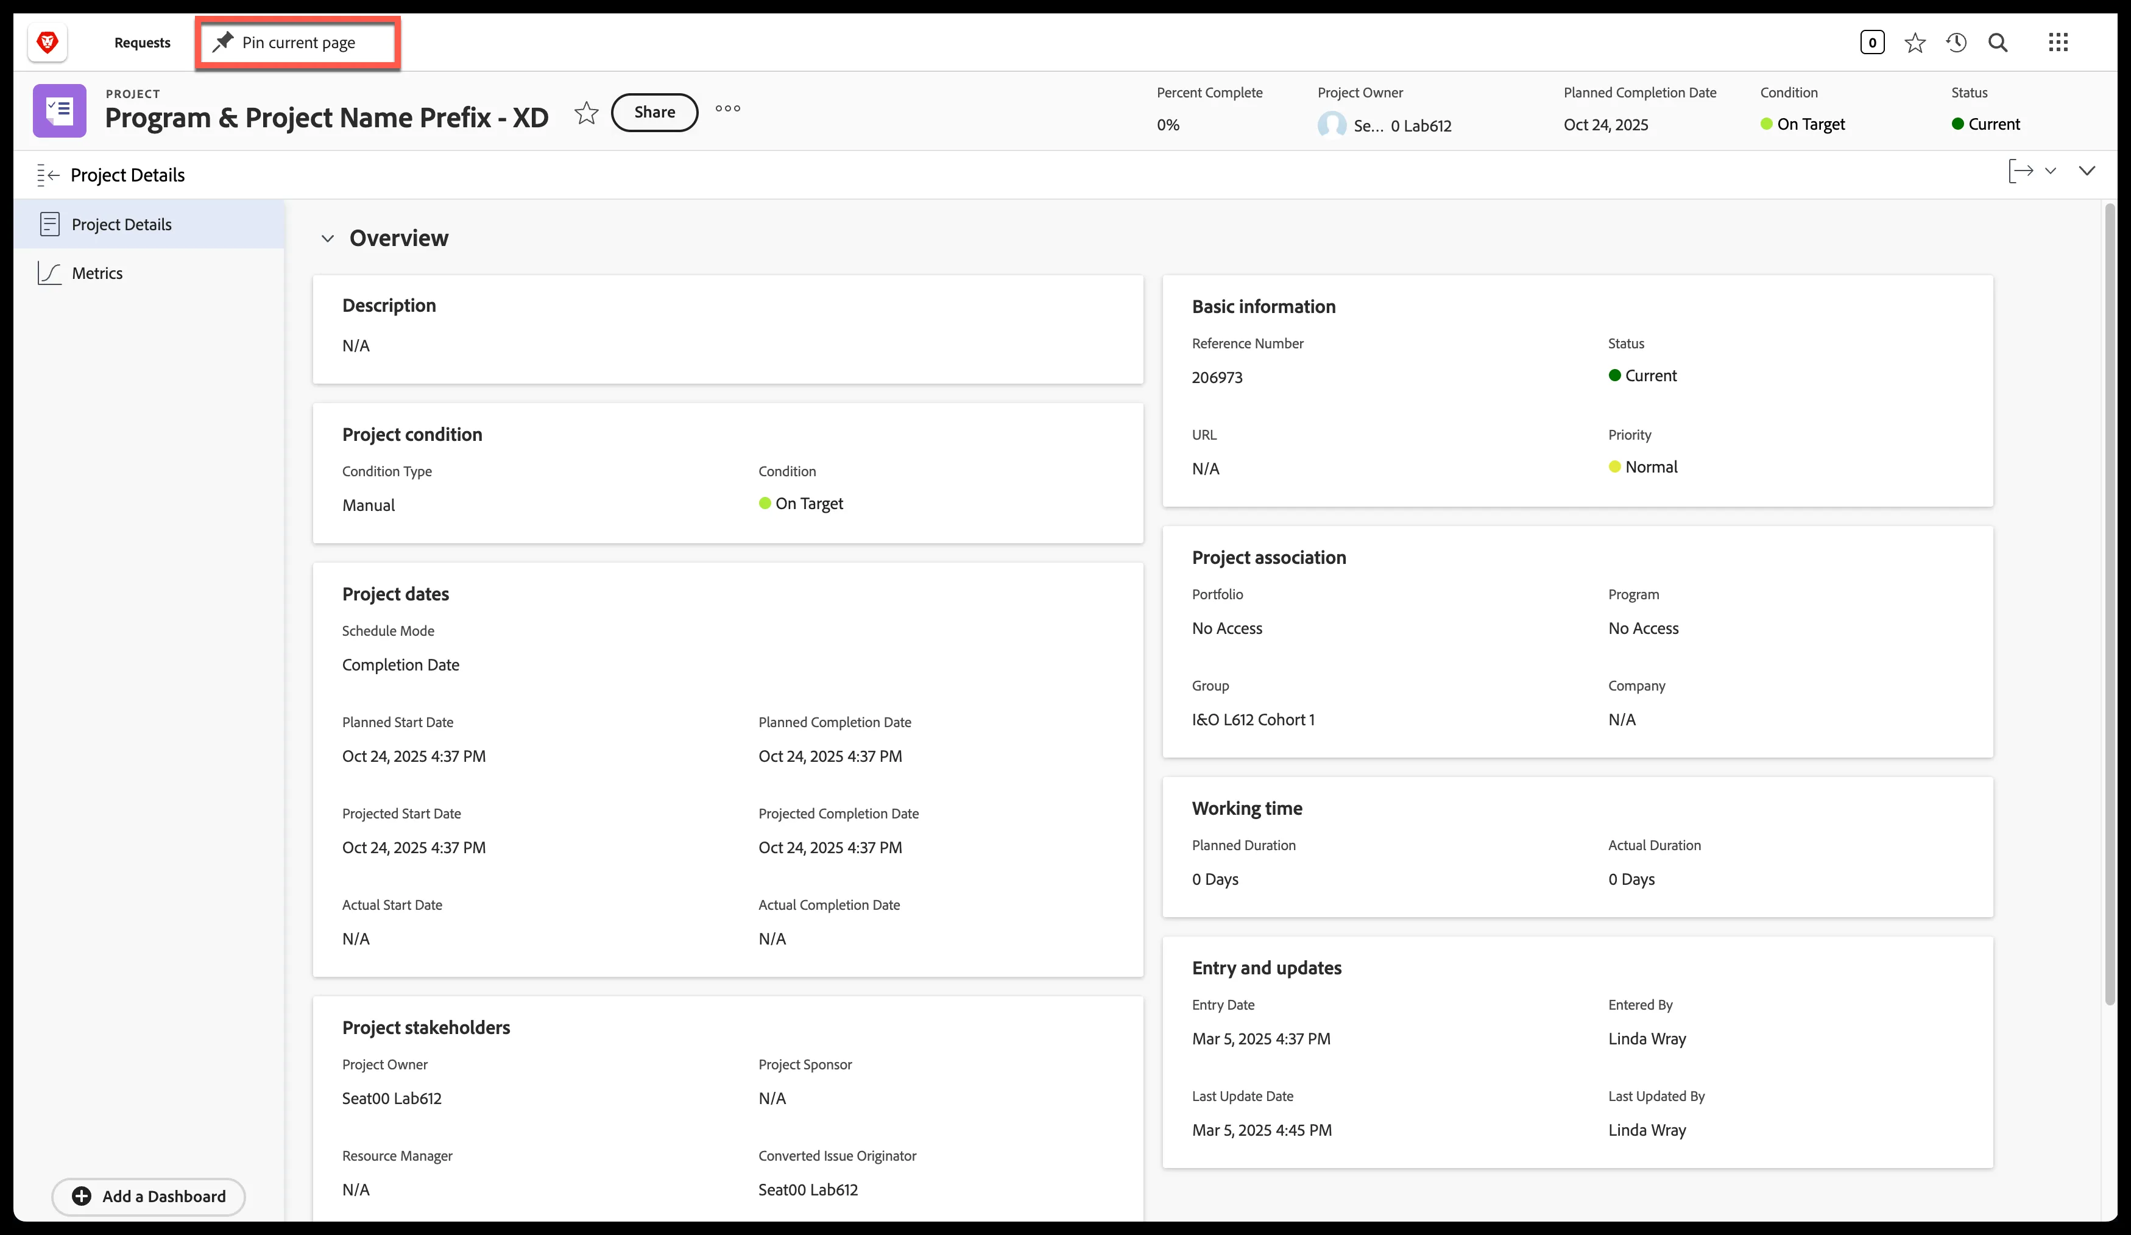The height and width of the screenshot is (1235, 2131).
Task: Select Project Details in left sidebar
Action: pos(149,224)
